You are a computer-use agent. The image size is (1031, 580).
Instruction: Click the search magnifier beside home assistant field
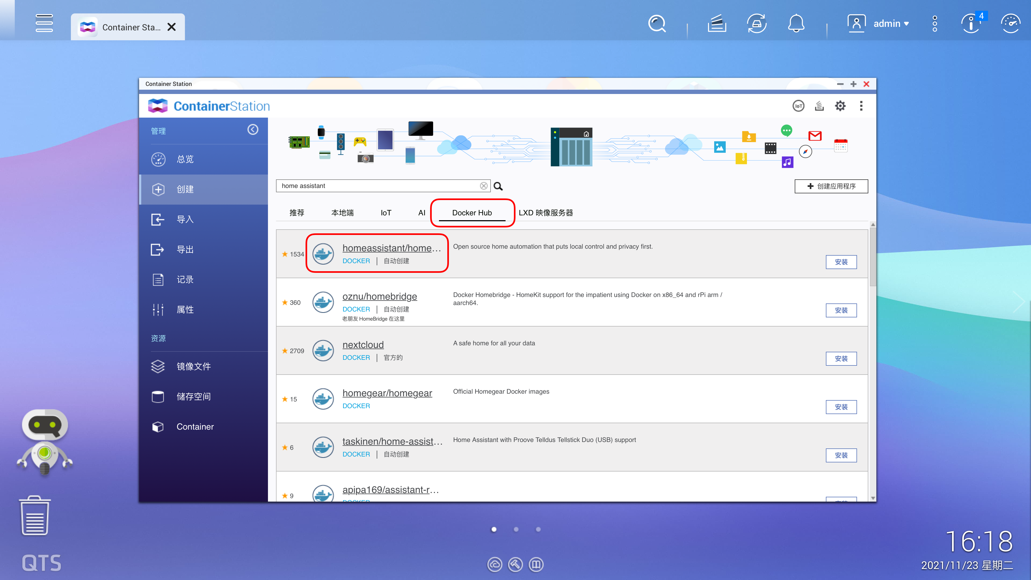pyautogui.click(x=498, y=186)
